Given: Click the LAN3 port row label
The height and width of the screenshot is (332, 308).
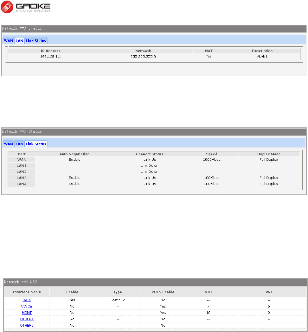Looking at the screenshot, I should pyautogui.click(x=22, y=178).
